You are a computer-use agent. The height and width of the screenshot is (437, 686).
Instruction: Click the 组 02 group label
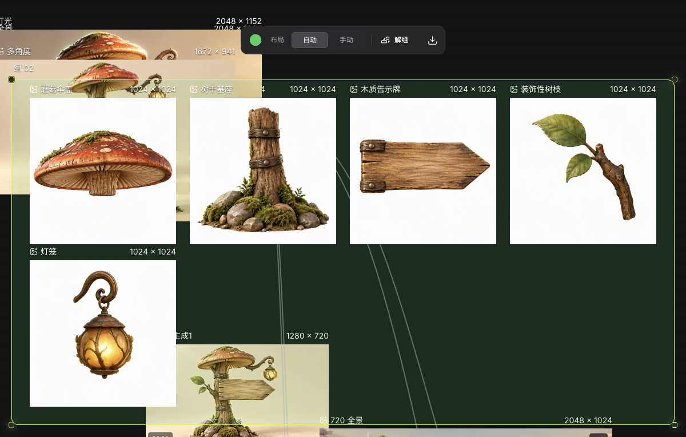pyautogui.click(x=23, y=68)
